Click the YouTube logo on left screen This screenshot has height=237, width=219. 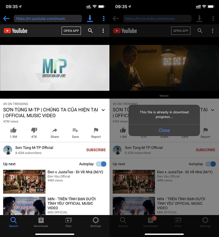[16, 31]
